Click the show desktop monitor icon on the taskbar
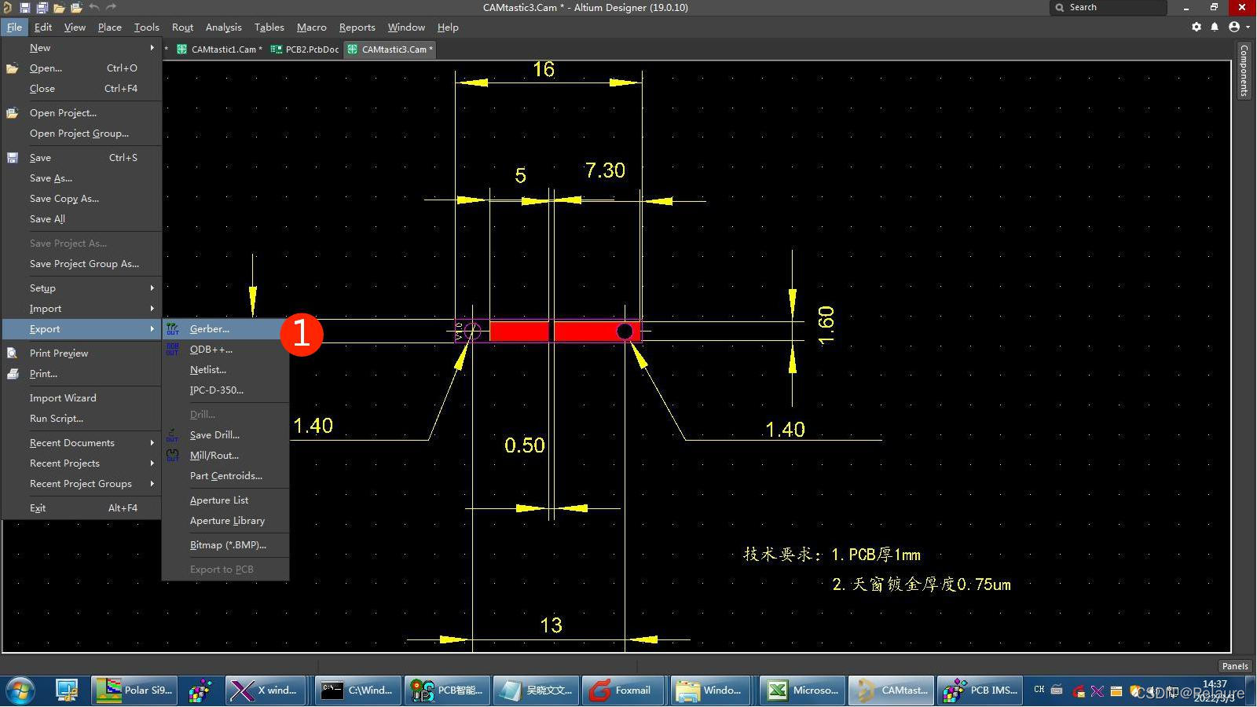Image resolution: width=1257 pixels, height=707 pixels. (67, 691)
